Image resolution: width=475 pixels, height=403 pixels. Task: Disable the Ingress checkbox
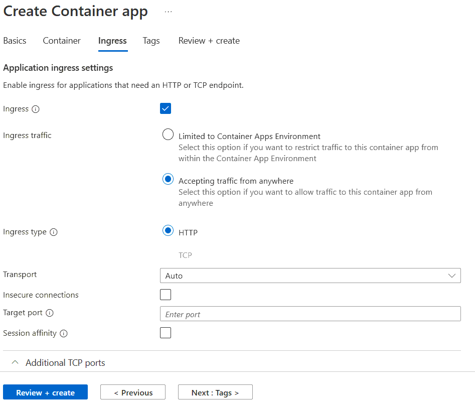pos(166,108)
